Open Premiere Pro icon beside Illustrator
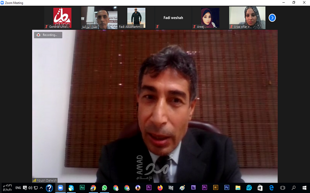 point(205,188)
